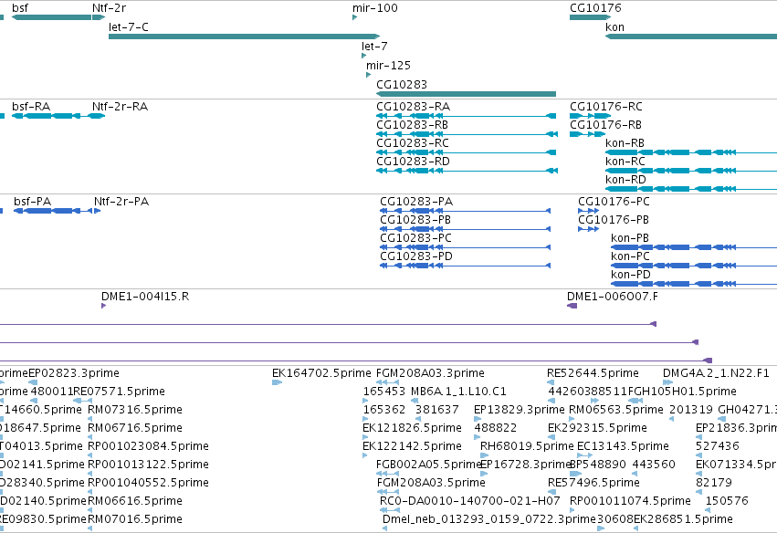The height and width of the screenshot is (533, 777).
Task: Open the mir-125 gene label
Action: click(388, 66)
